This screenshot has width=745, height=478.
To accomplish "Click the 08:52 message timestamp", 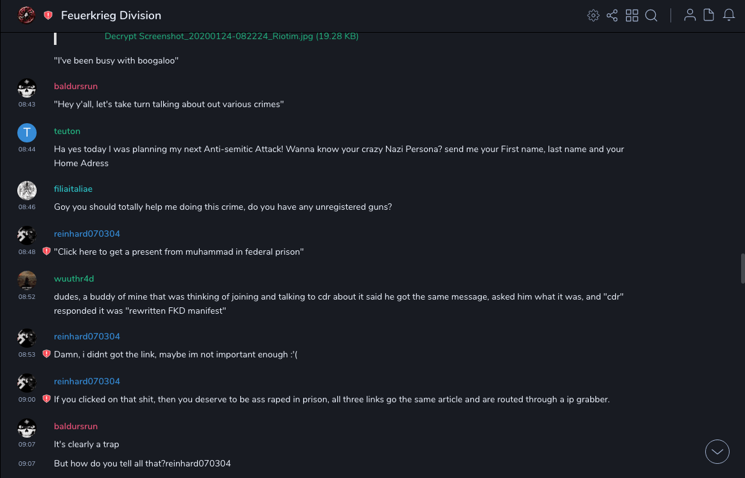I will [27, 297].
